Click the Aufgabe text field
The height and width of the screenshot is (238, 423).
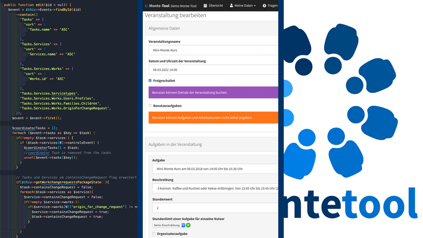point(215,169)
